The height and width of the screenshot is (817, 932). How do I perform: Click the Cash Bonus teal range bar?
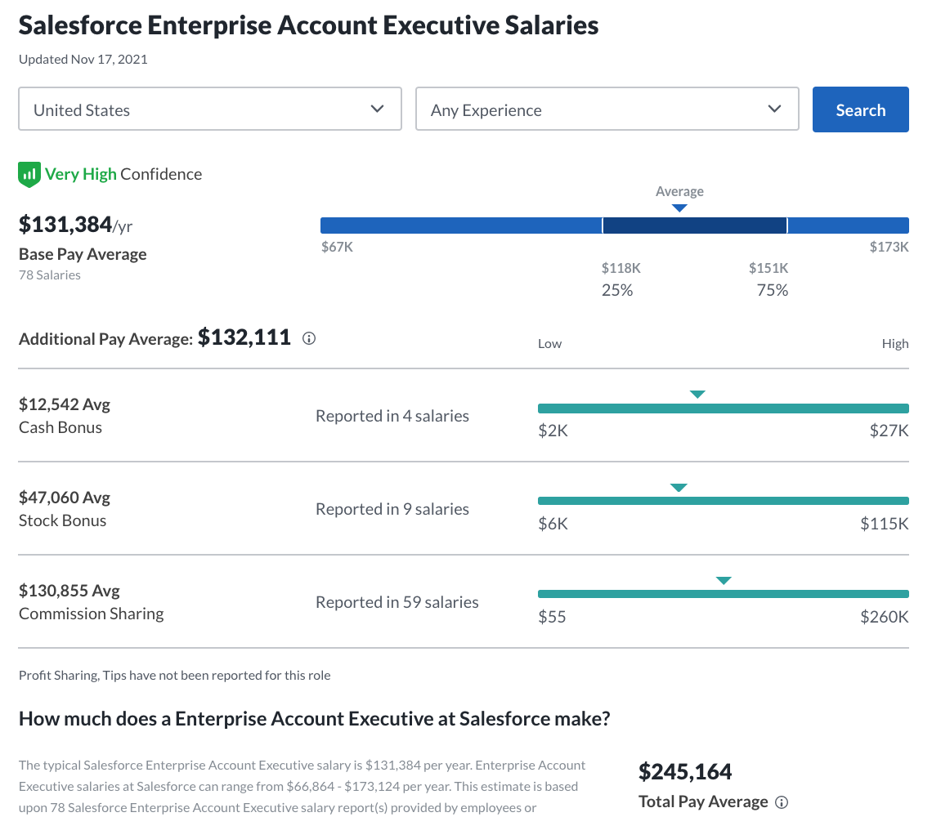tap(724, 408)
